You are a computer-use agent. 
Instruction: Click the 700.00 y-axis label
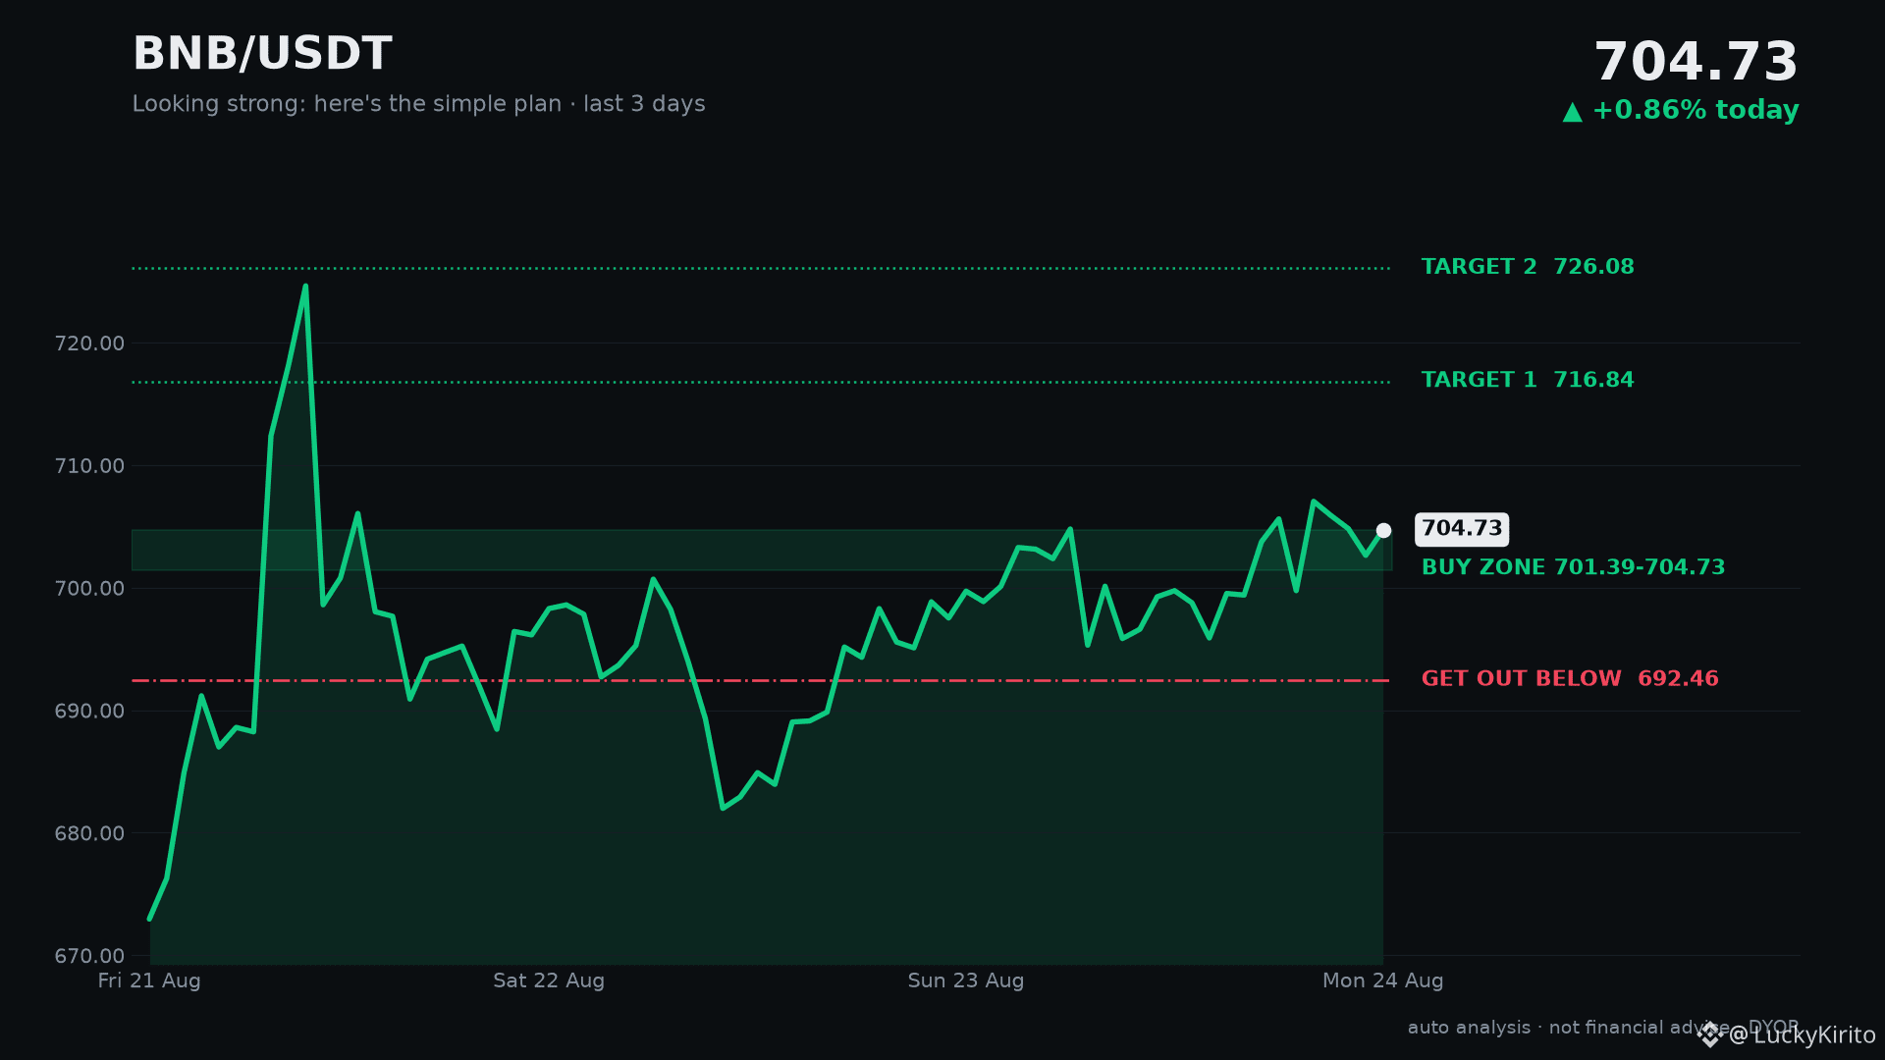click(89, 589)
